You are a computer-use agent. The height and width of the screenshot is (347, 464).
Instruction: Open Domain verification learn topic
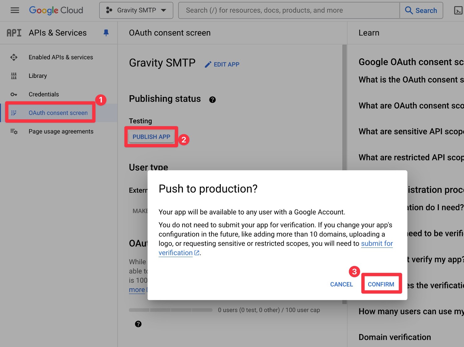click(395, 337)
